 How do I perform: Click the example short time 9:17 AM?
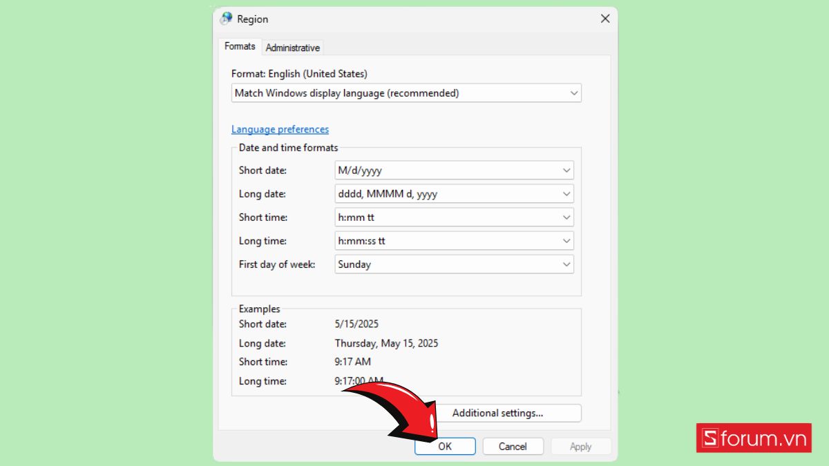tap(352, 362)
